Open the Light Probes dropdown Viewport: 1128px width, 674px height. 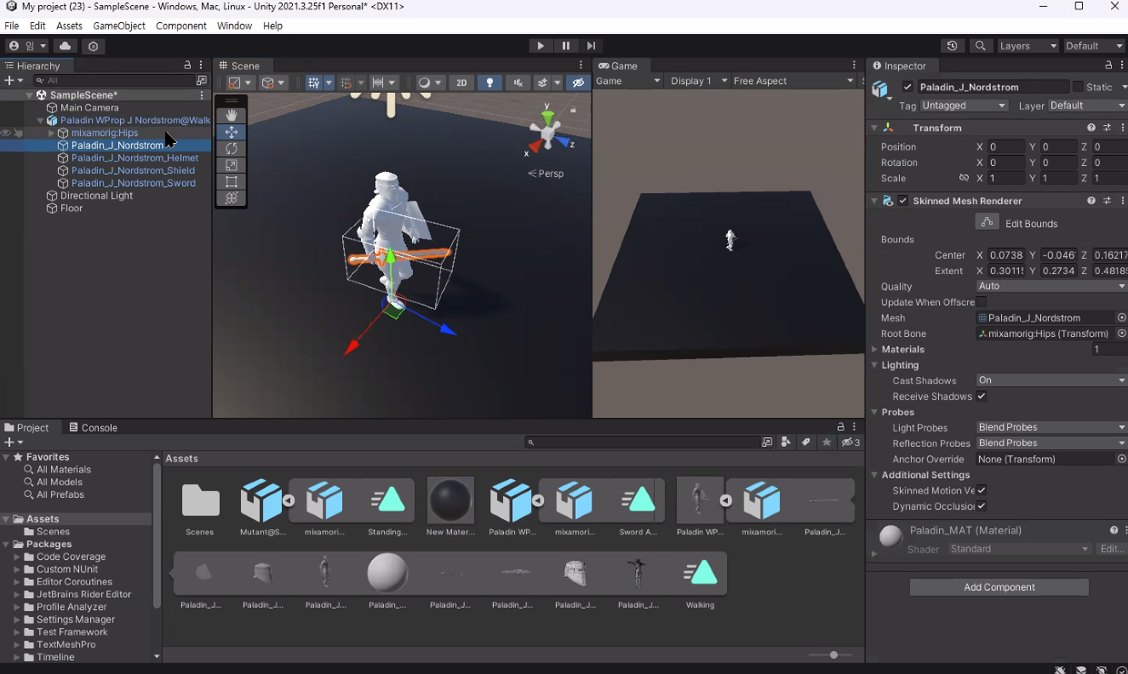tap(1051, 427)
